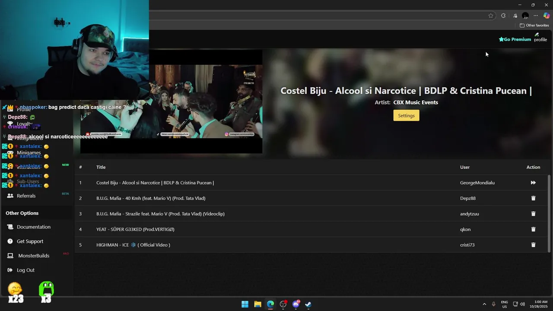This screenshot has height=311, width=553.
Task: Click artist name CBX Music Events
Action: point(416,102)
